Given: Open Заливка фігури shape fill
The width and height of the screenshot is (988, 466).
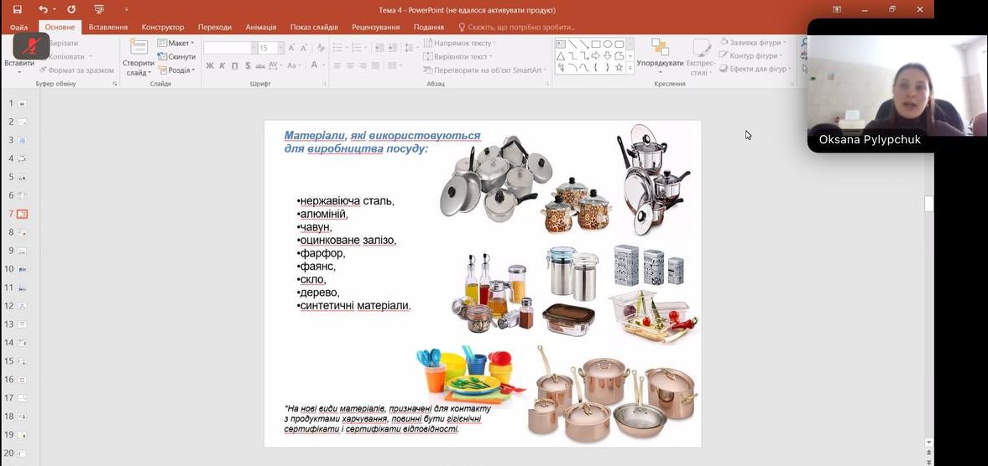Looking at the screenshot, I should pos(753,43).
